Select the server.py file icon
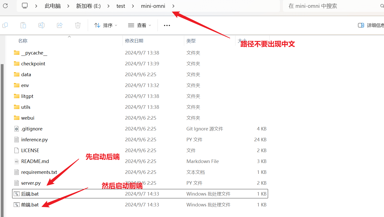 coord(17,183)
